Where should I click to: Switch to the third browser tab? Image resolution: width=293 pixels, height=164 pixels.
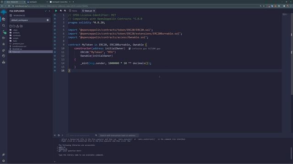[60, 2]
